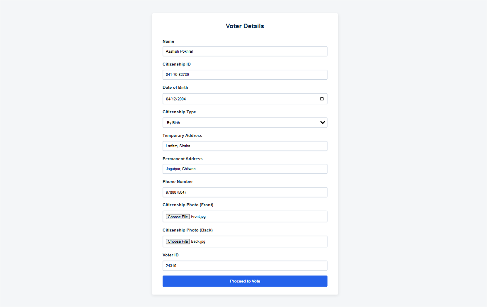Image resolution: width=487 pixels, height=307 pixels.
Task: Focus the Phone Number field
Action: pos(245,192)
